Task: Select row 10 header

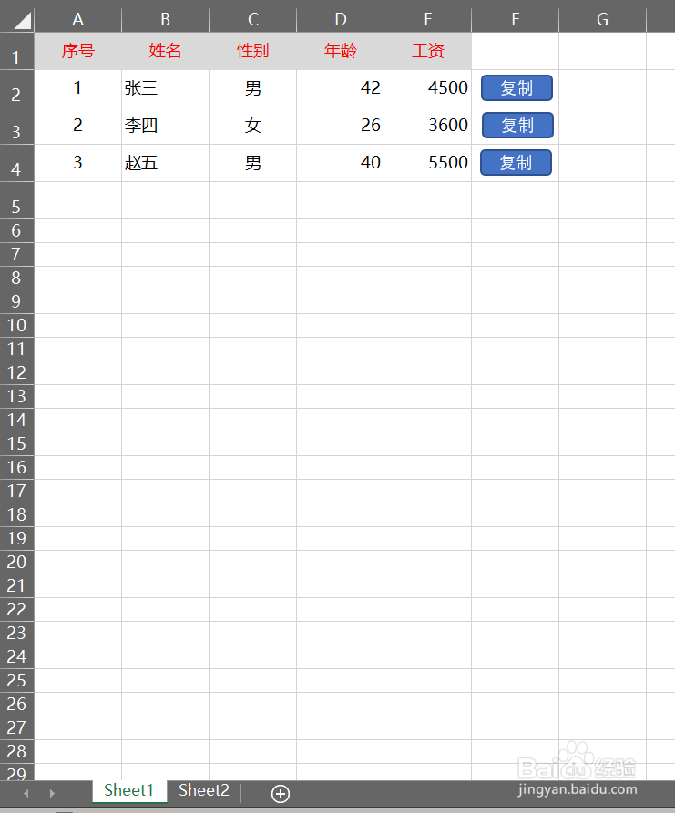Action: [x=16, y=325]
